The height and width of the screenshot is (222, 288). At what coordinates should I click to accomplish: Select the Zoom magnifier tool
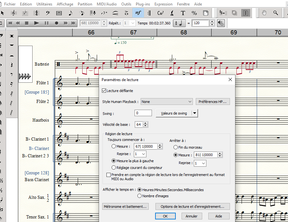(275, 13)
